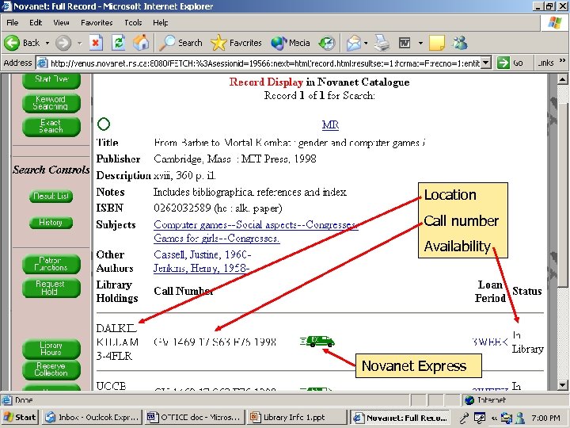Click the Keyword Searching button
The width and height of the screenshot is (570, 428).
tap(51, 103)
